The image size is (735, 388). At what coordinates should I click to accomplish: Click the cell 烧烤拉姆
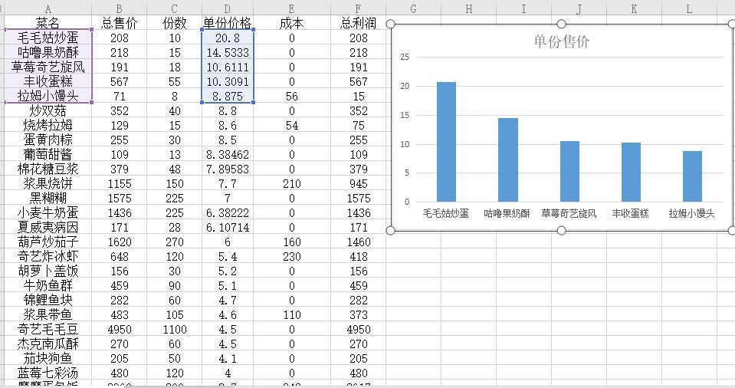[x=48, y=125]
